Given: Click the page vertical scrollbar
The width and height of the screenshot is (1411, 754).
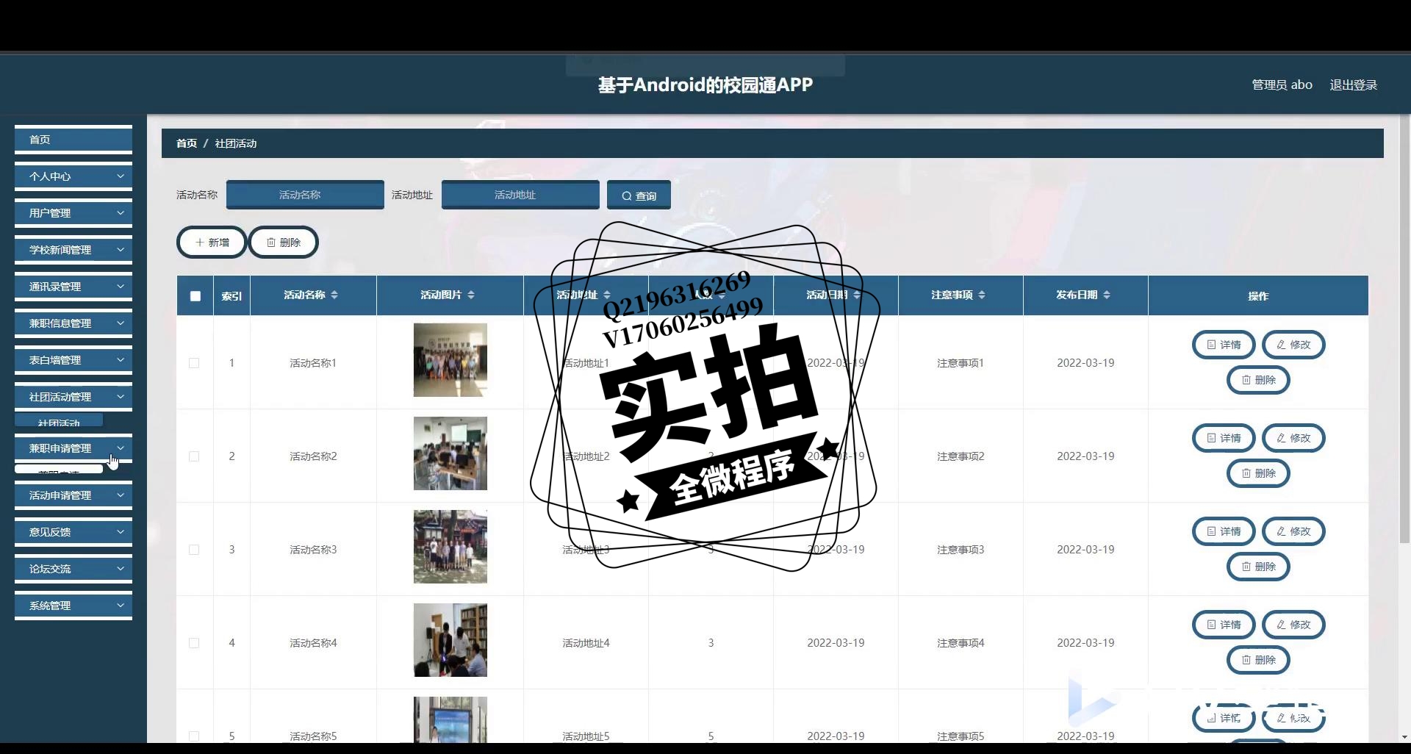Looking at the screenshot, I should point(1405,331).
